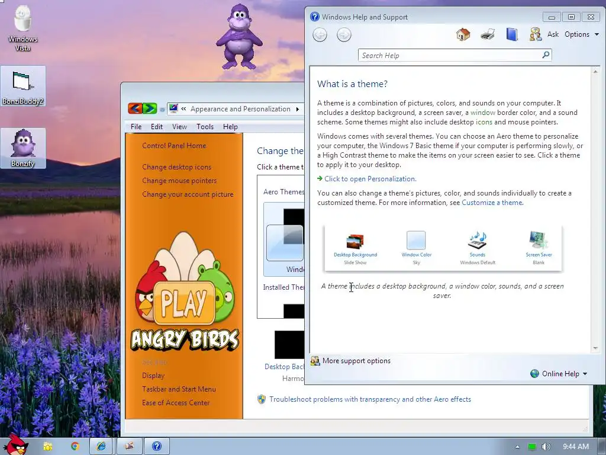
Task: Open the Options dropdown in Help
Action: click(582, 34)
